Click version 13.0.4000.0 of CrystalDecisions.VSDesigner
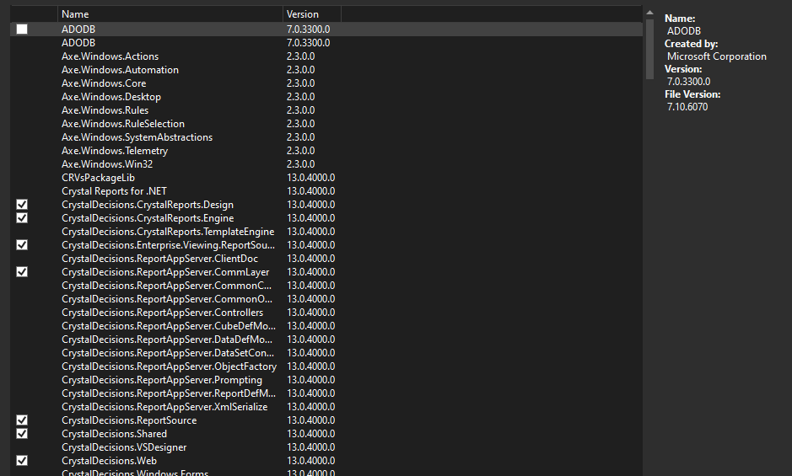This screenshot has width=792, height=476. coord(310,447)
